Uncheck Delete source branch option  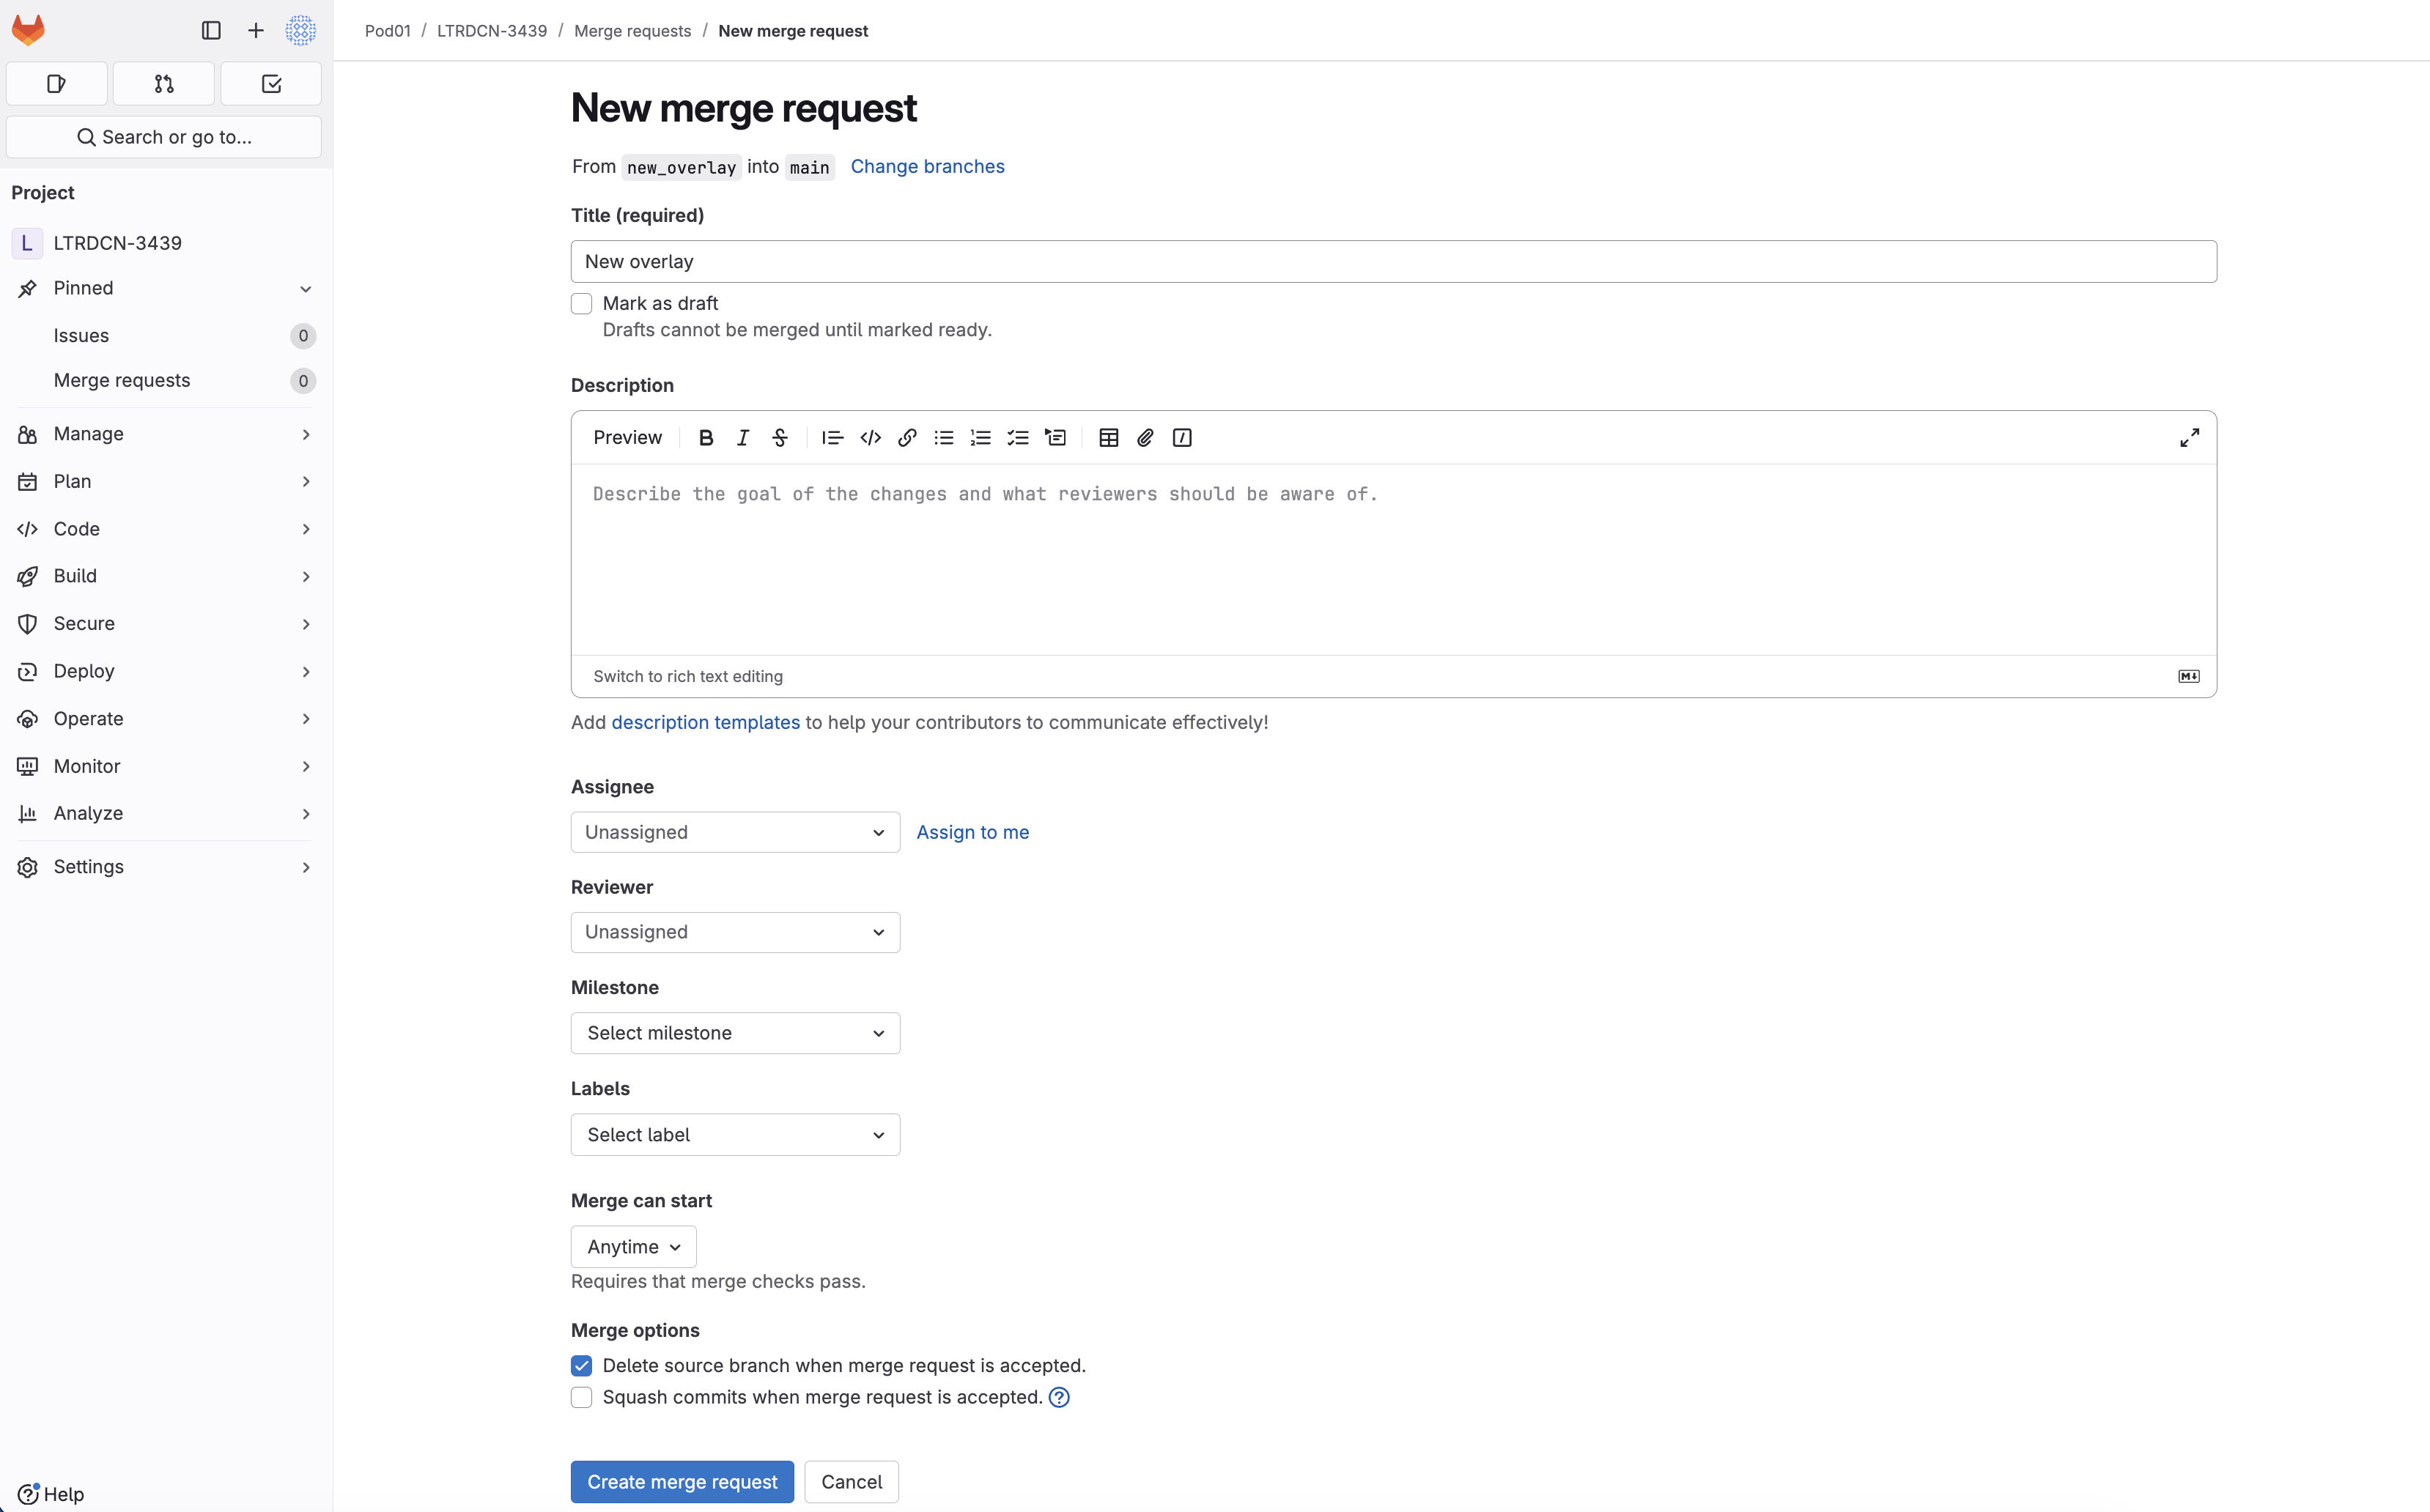[581, 1365]
